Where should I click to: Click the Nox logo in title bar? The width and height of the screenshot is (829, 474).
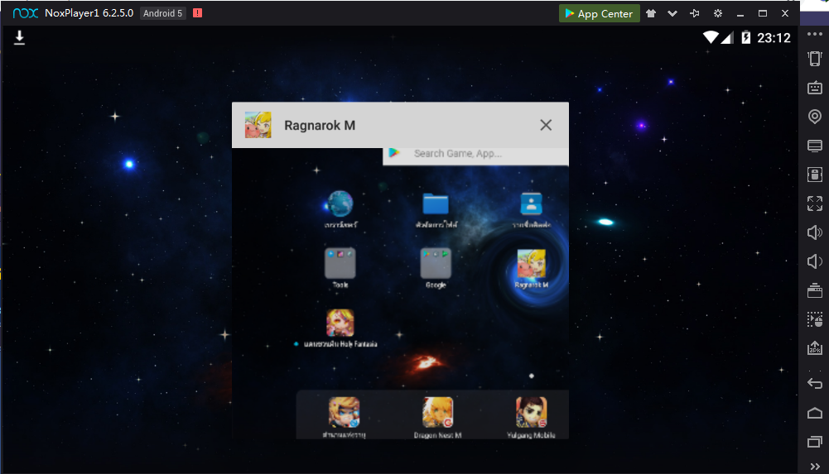(26, 13)
